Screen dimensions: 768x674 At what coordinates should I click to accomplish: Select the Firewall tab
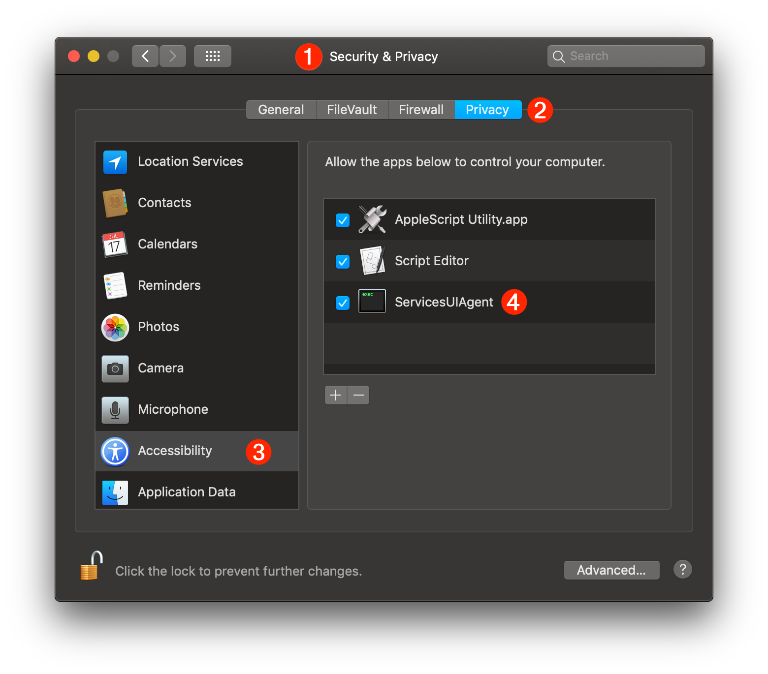click(421, 109)
